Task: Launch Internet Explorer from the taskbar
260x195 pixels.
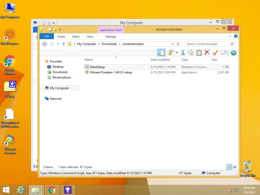Action: [x=21, y=190]
